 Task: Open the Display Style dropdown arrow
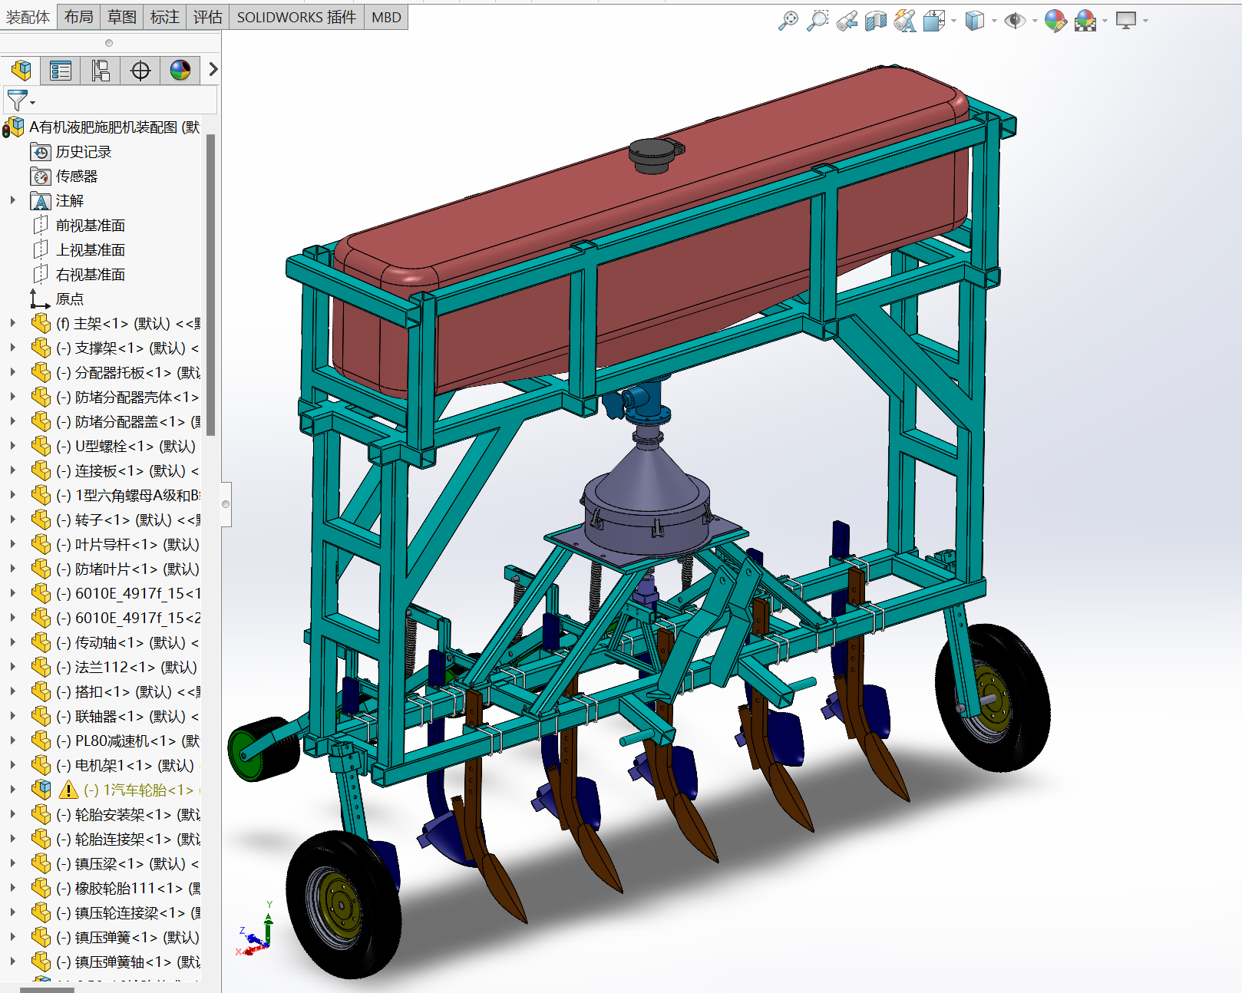[x=994, y=21]
